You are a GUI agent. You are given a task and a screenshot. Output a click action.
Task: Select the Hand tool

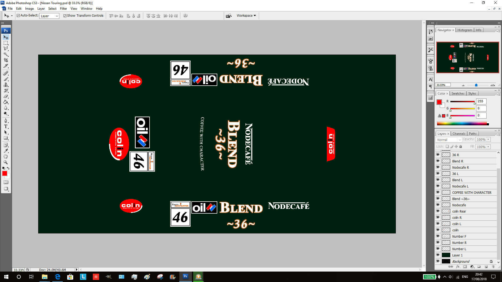[6, 156]
